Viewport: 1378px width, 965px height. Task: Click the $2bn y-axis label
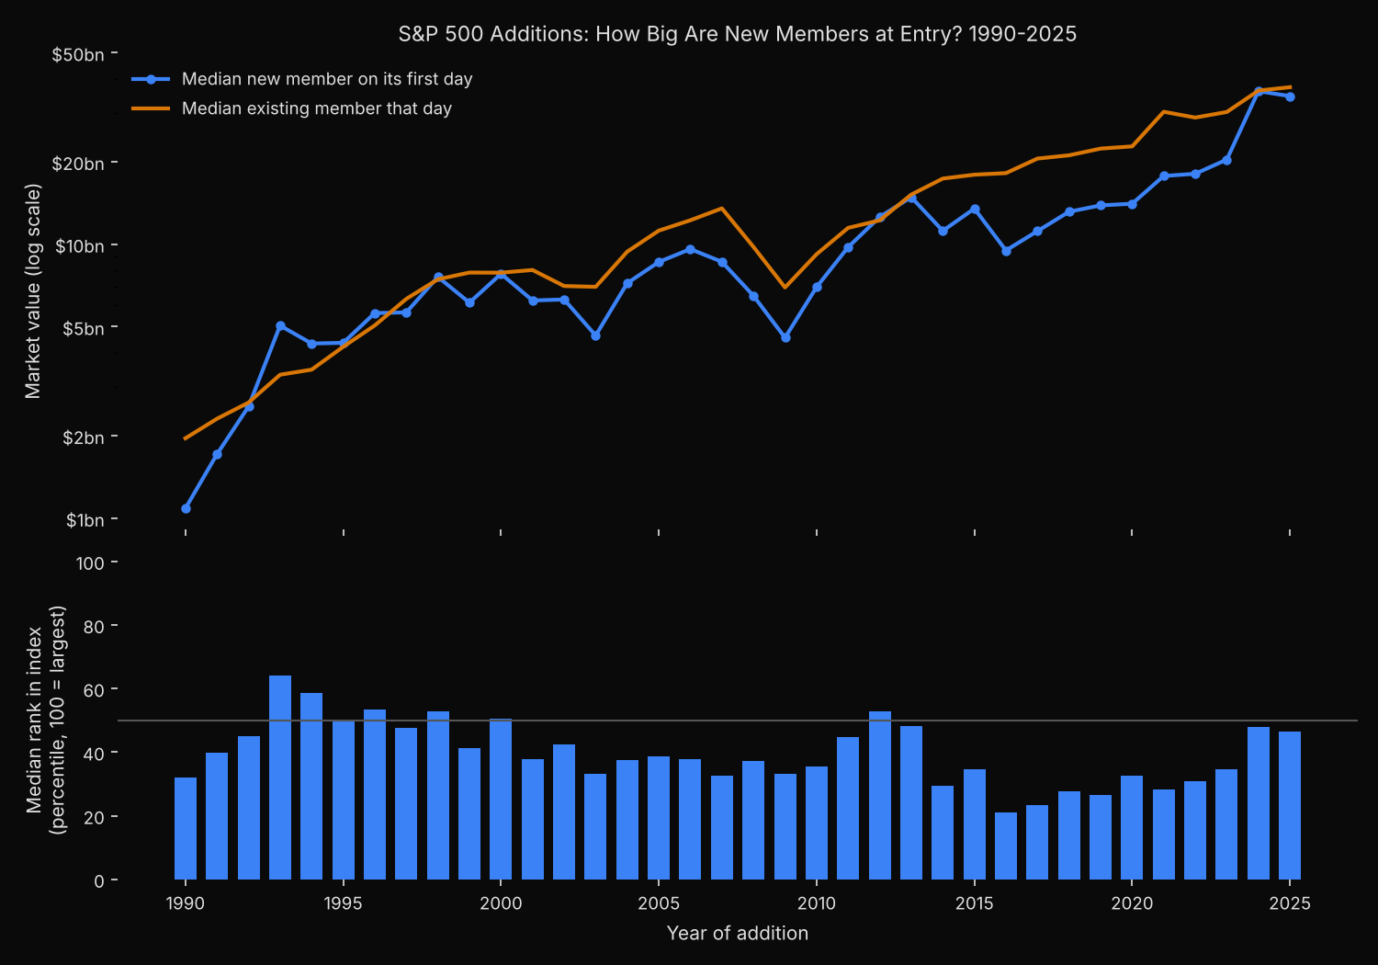83,437
